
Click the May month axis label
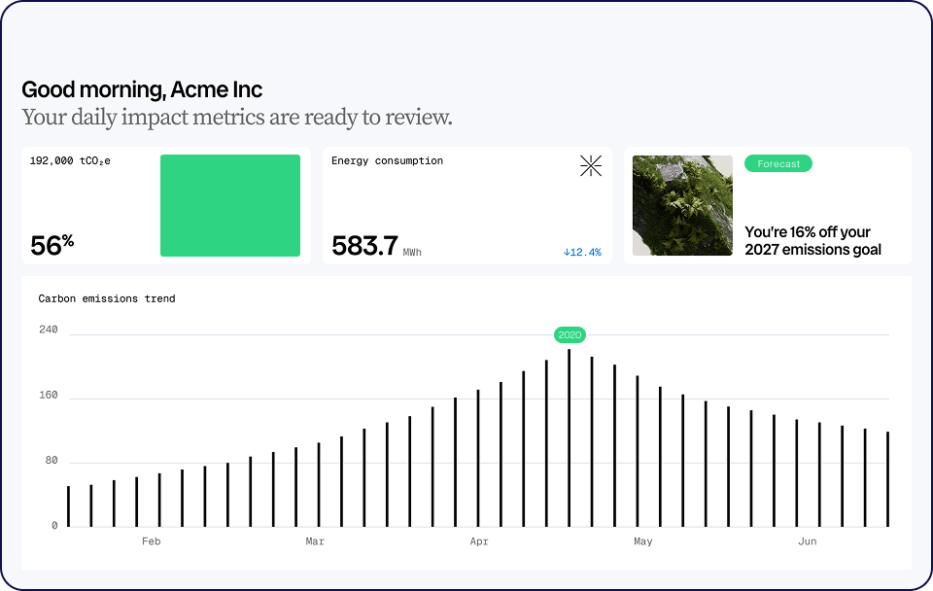642,541
